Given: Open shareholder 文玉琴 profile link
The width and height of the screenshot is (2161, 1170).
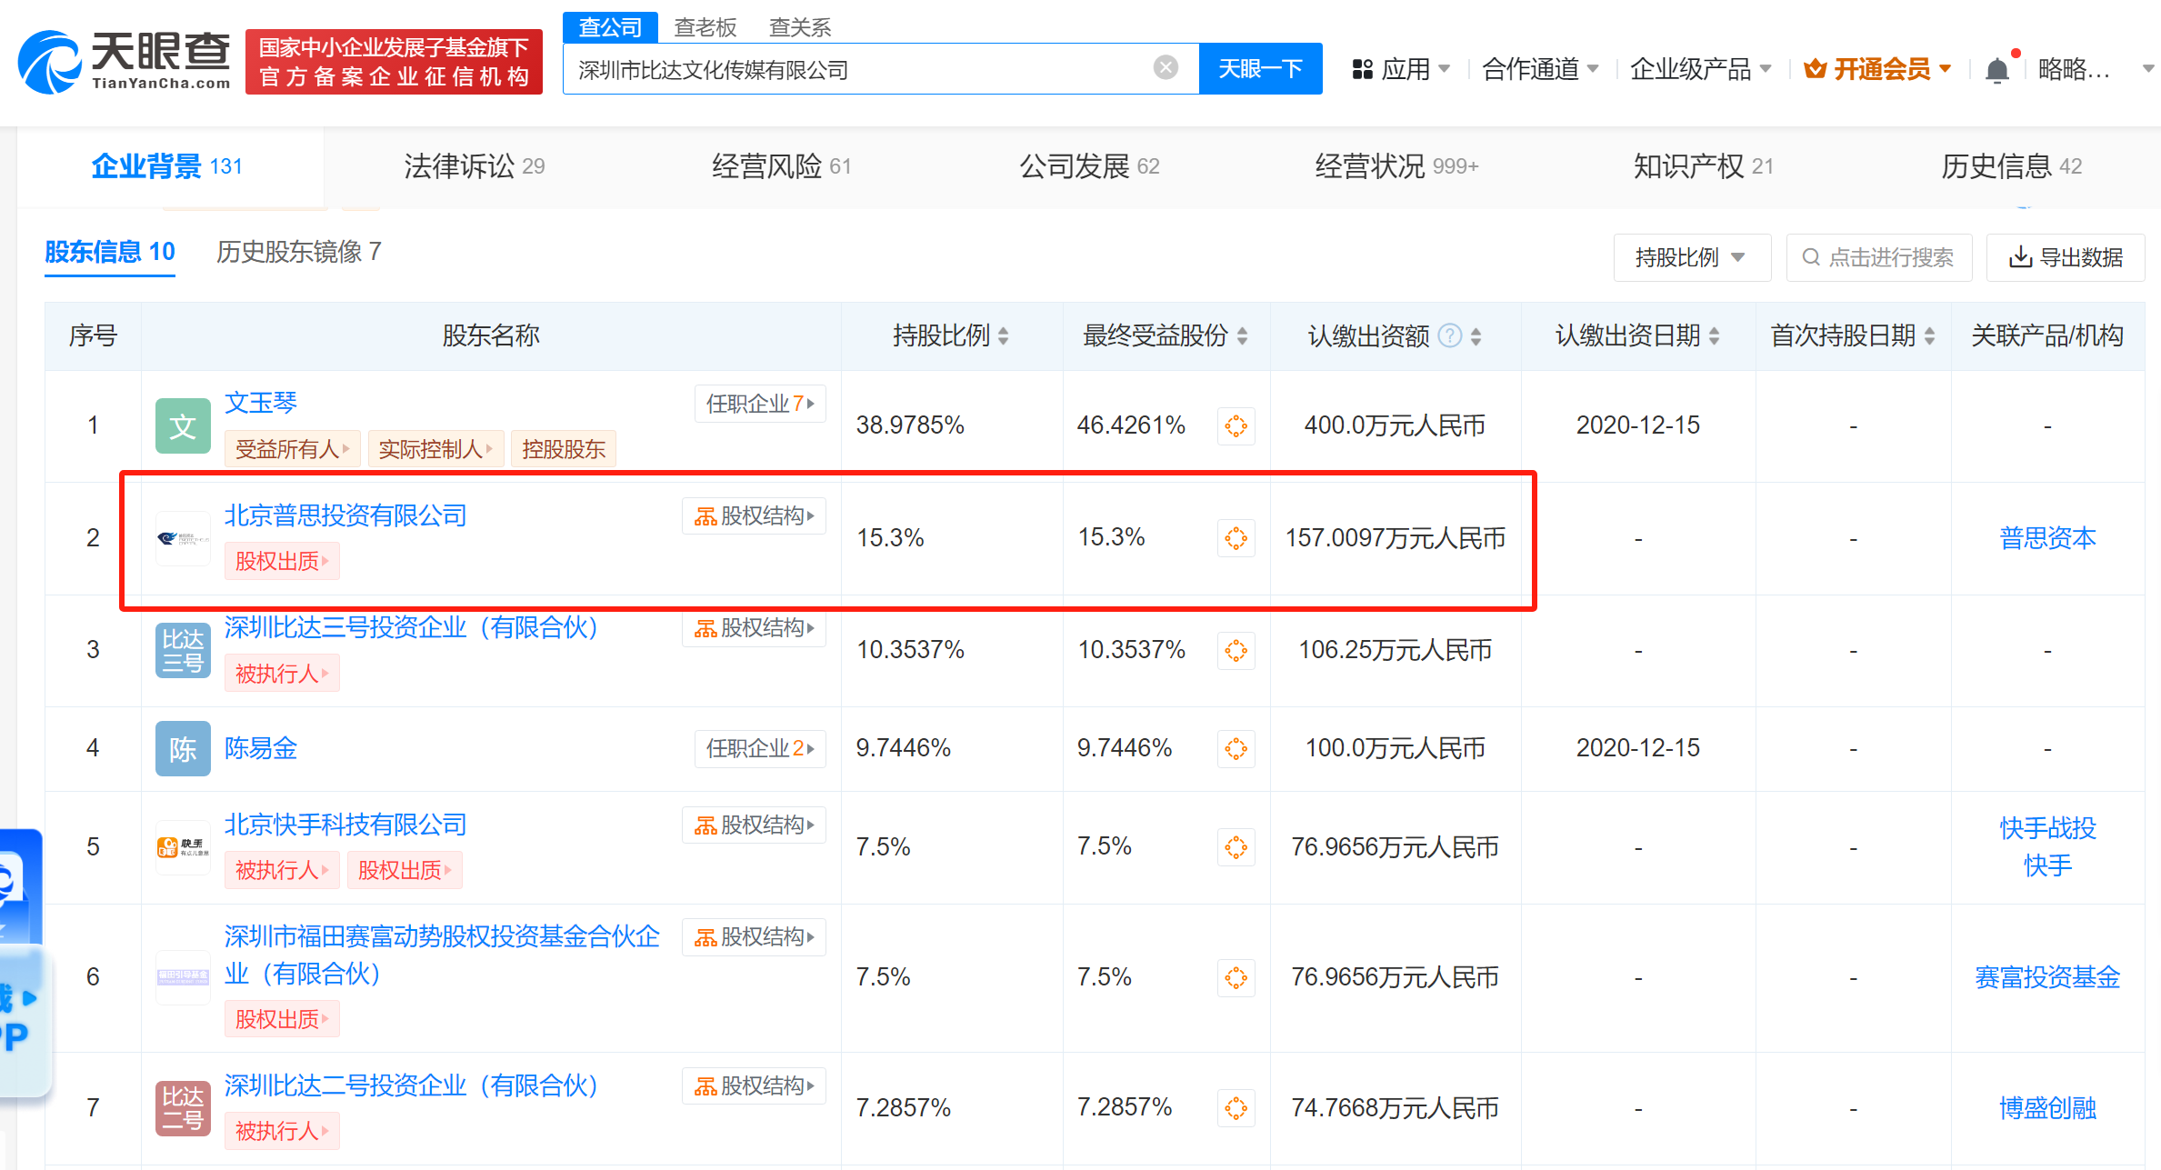Looking at the screenshot, I should click(x=261, y=403).
